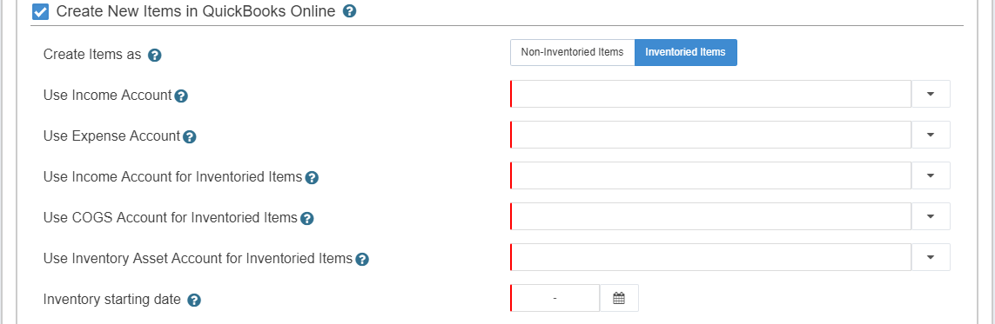
Task: Open COGS Account for Inventoried Items dropdown
Action: pyautogui.click(x=931, y=216)
